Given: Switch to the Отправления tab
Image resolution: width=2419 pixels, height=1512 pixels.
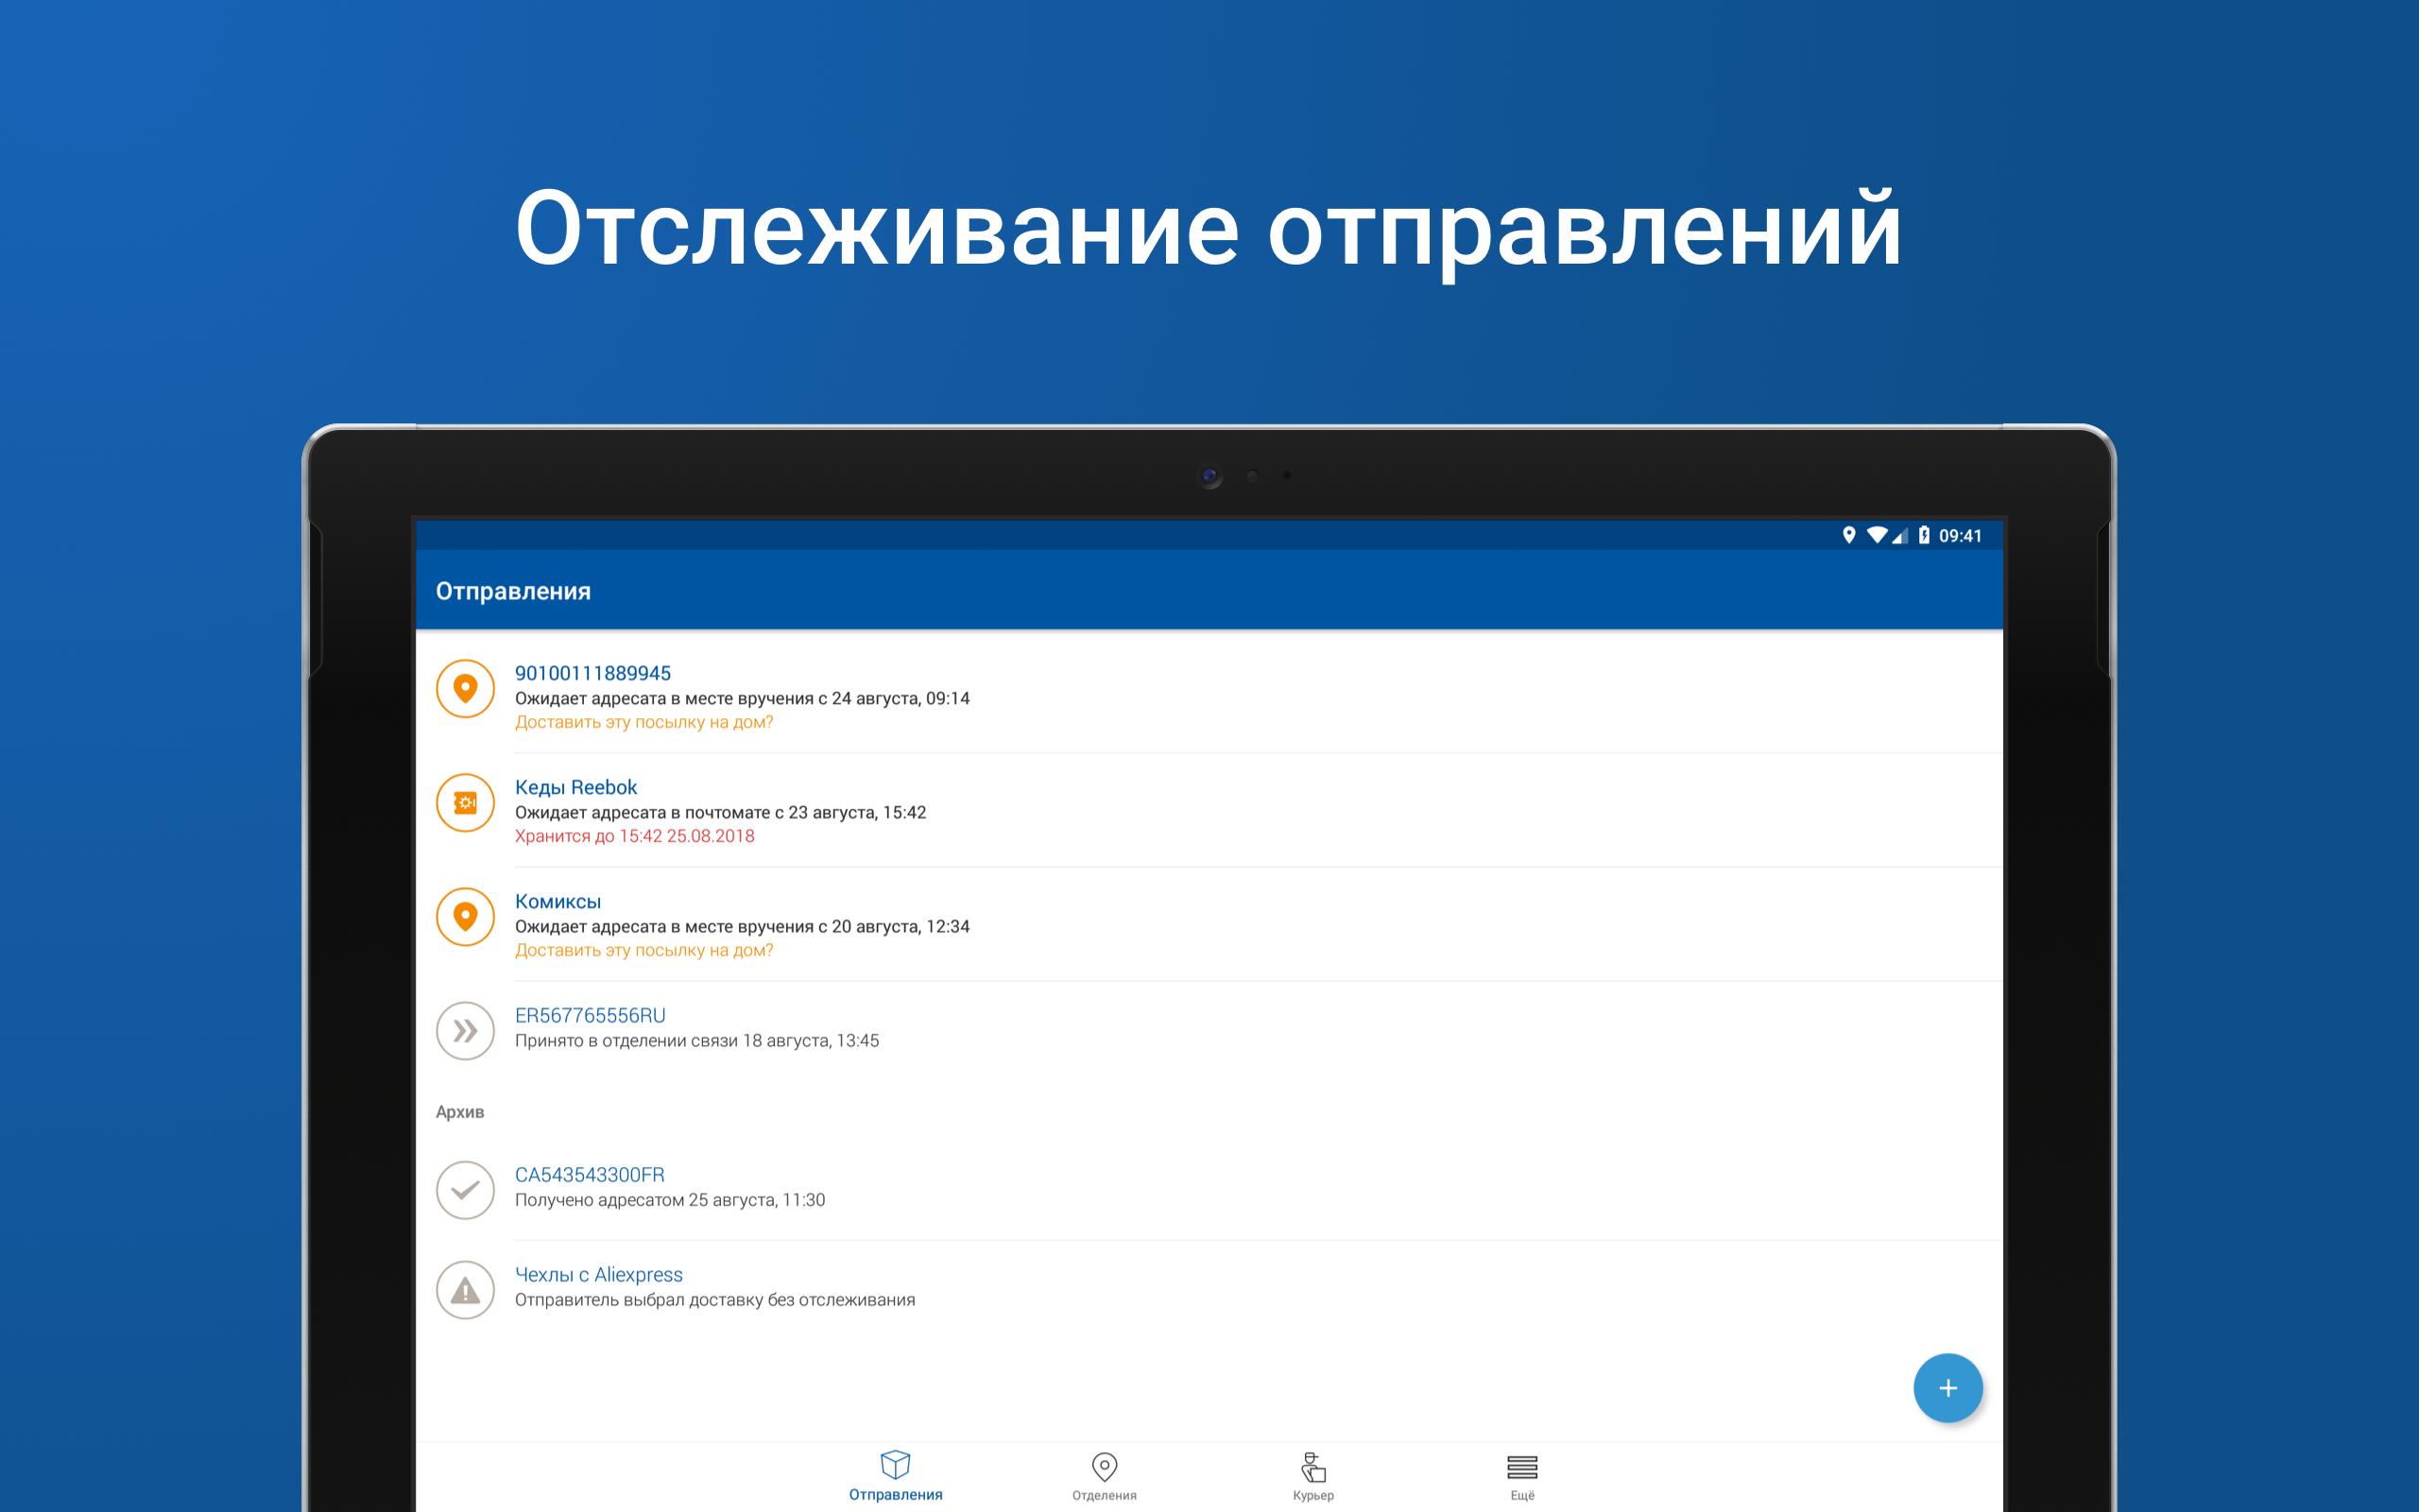Looking at the screenshot, I should [x=896, y=1476].
